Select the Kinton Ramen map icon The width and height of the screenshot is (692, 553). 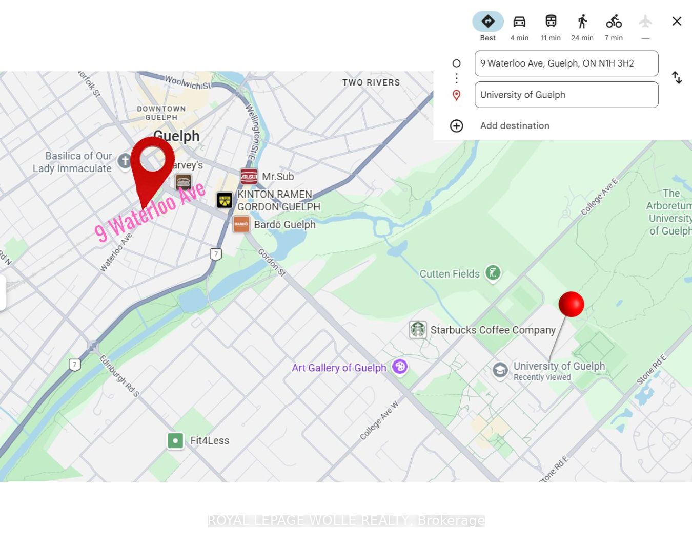(x=225, y=200)
